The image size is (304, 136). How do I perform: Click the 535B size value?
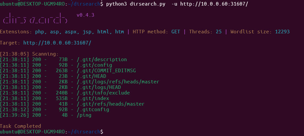tap(62, 99)
